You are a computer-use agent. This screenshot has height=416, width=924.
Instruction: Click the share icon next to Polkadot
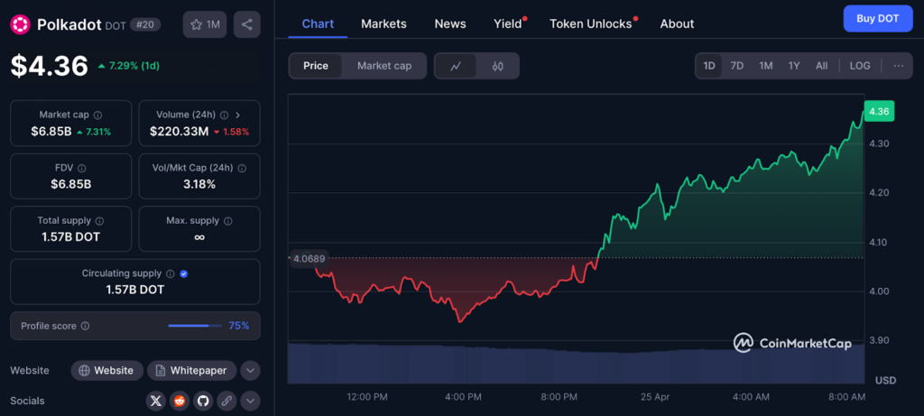click(x=246, y=24)
